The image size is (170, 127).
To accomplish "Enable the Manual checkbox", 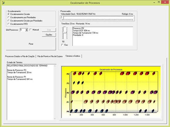I will (31, 30).
